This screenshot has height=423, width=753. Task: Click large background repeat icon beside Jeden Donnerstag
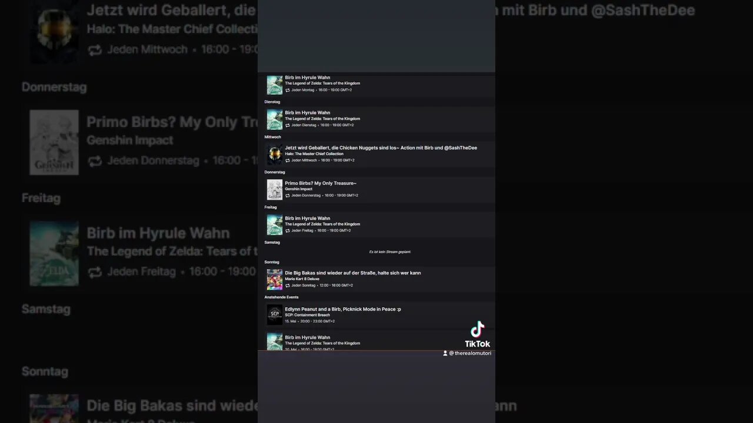[95, 161]
